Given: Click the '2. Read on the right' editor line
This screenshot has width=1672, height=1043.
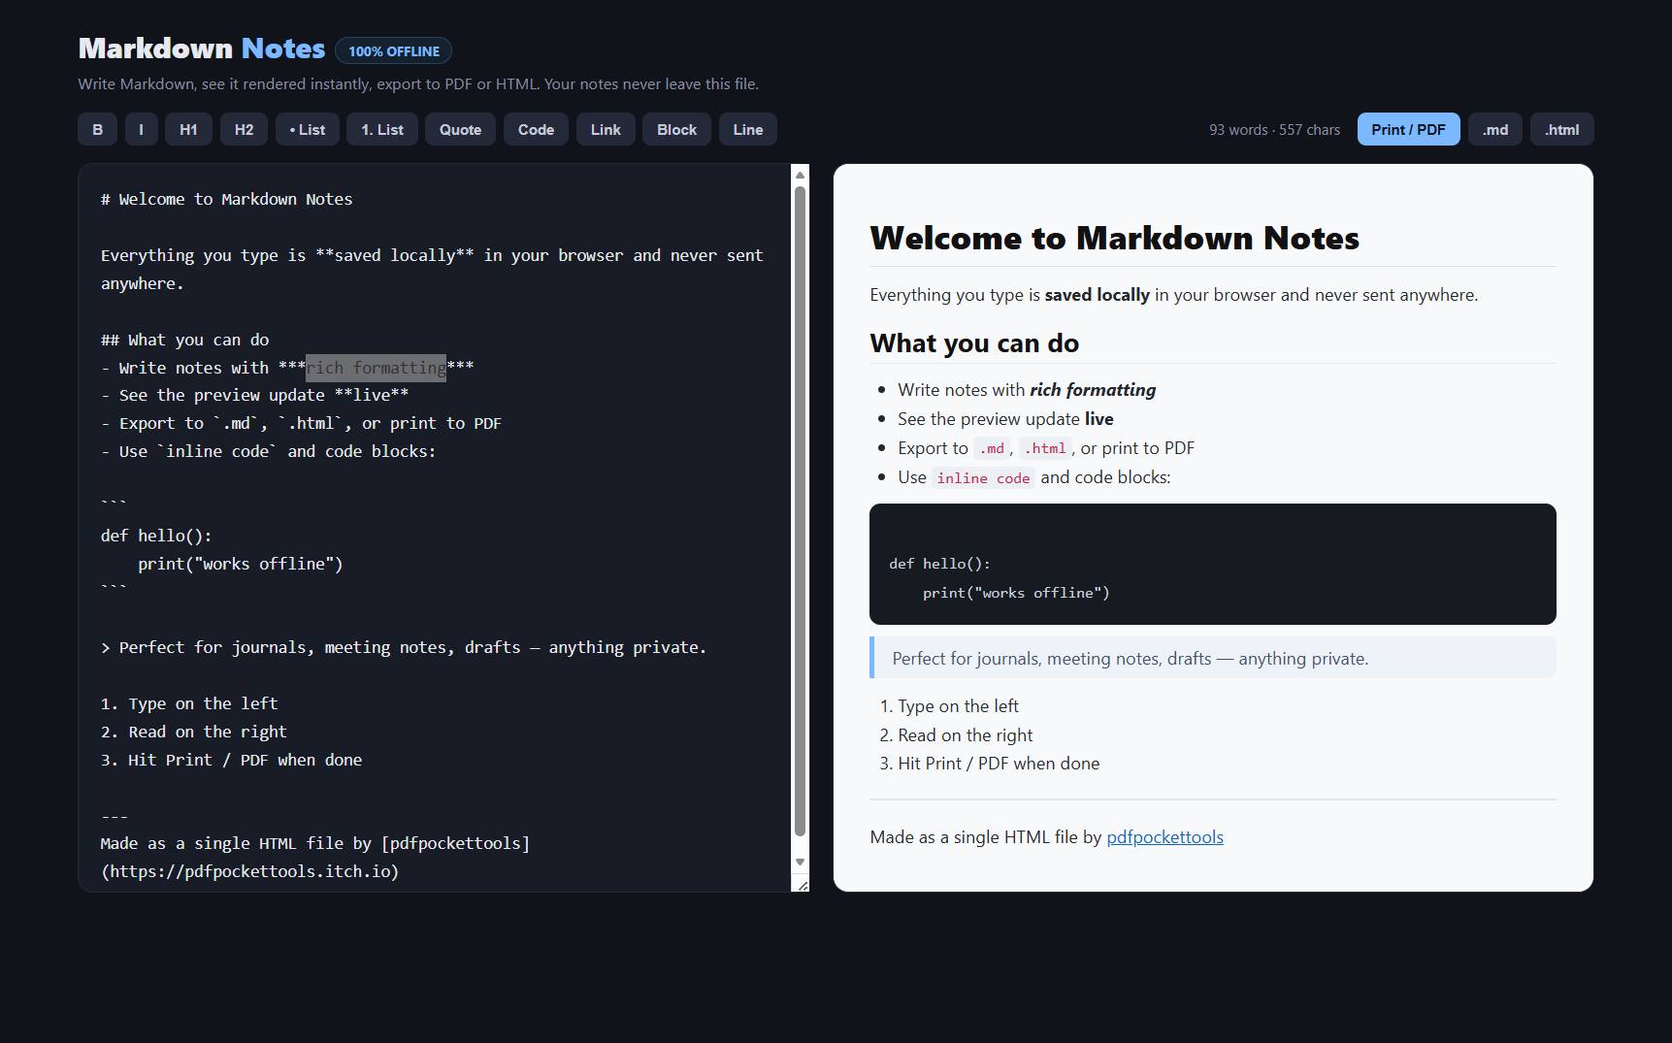Looking at the screenshot, I should (194, 732).
